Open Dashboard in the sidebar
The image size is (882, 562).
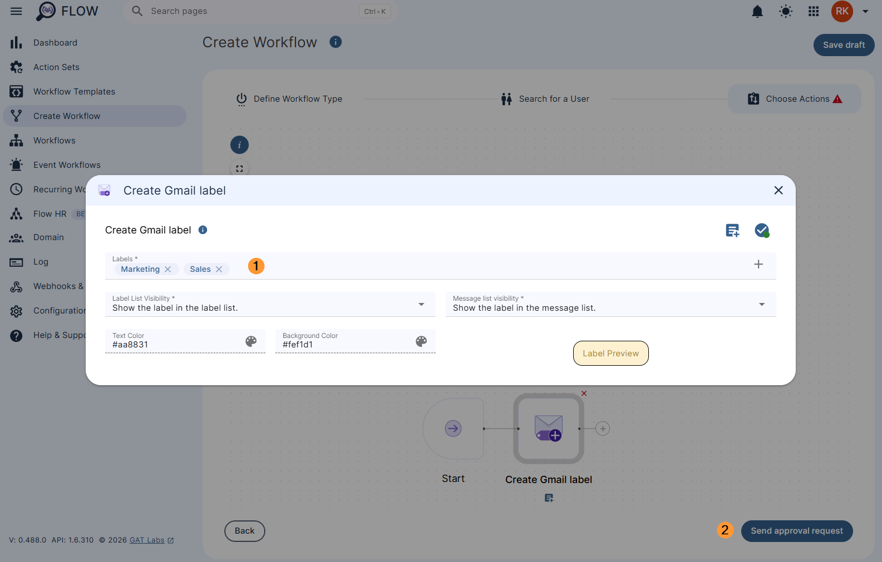[x=55, y=43]
